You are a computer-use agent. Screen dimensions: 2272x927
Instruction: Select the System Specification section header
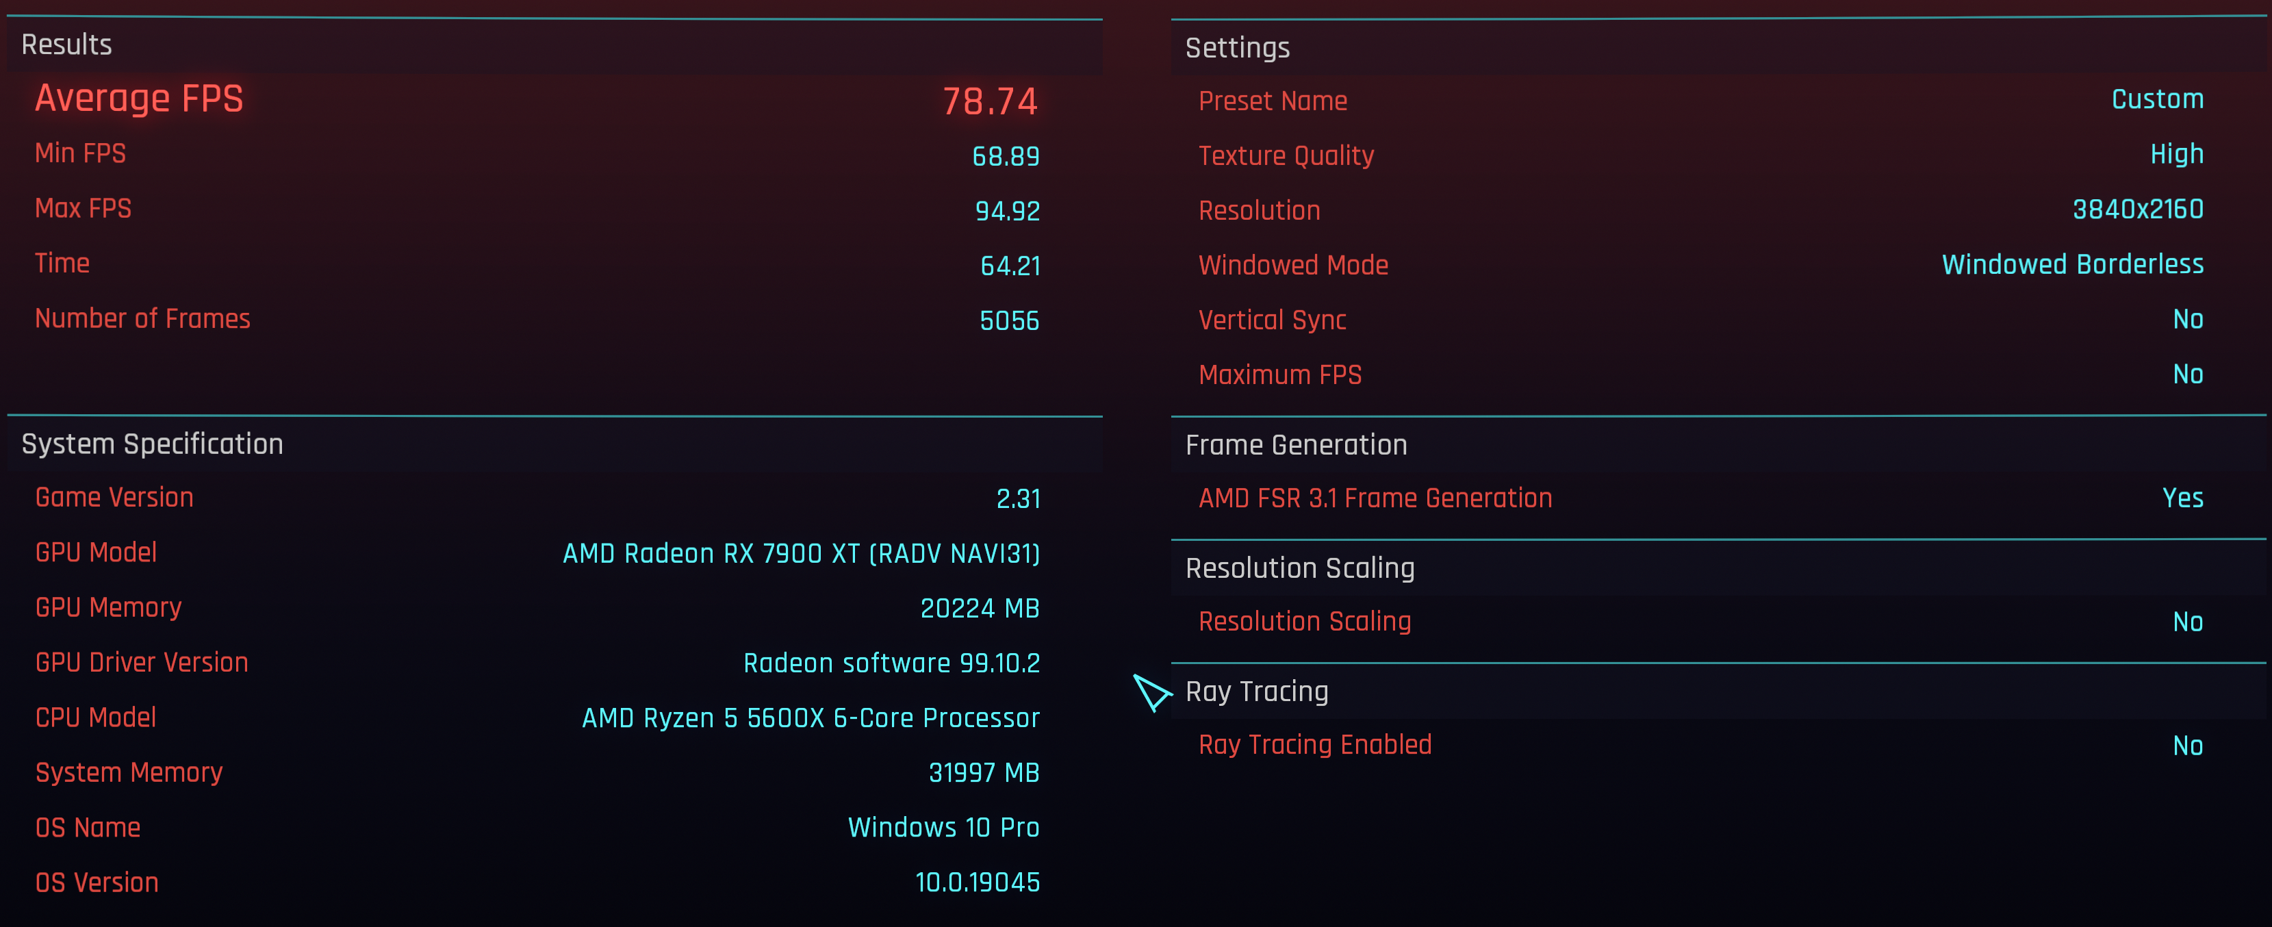152,444
